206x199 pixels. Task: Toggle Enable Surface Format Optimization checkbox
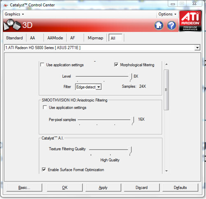click(x=44, y=169)
